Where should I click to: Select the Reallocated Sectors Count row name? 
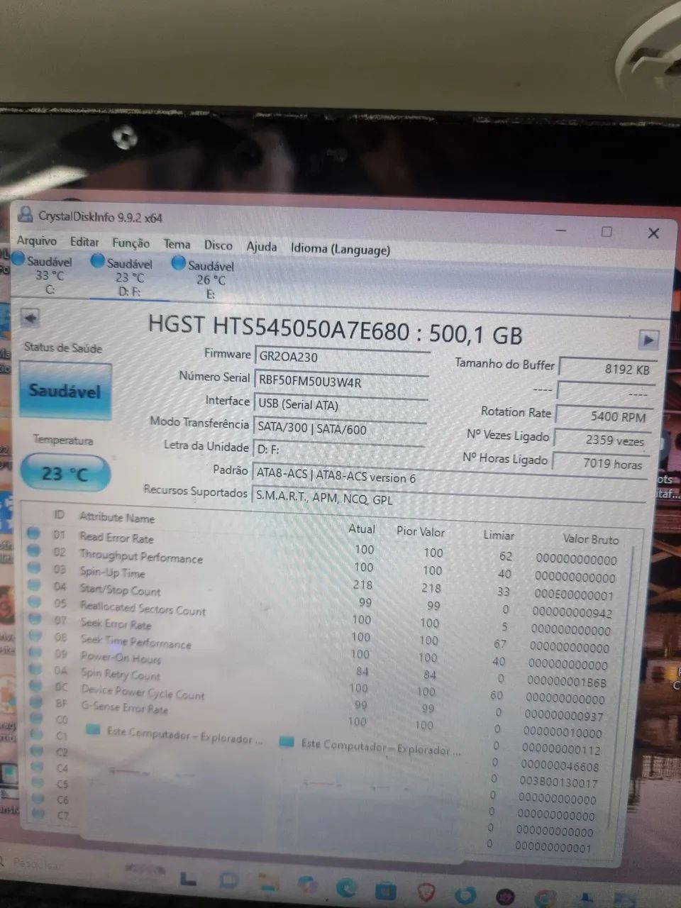click(143, 609)
